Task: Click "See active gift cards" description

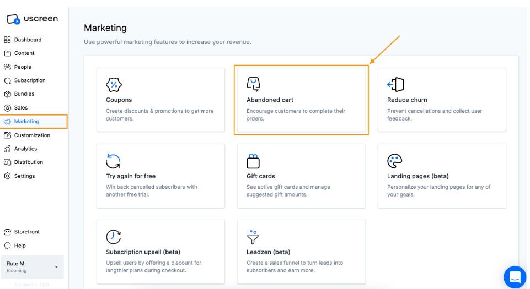Action: (288, 190)
